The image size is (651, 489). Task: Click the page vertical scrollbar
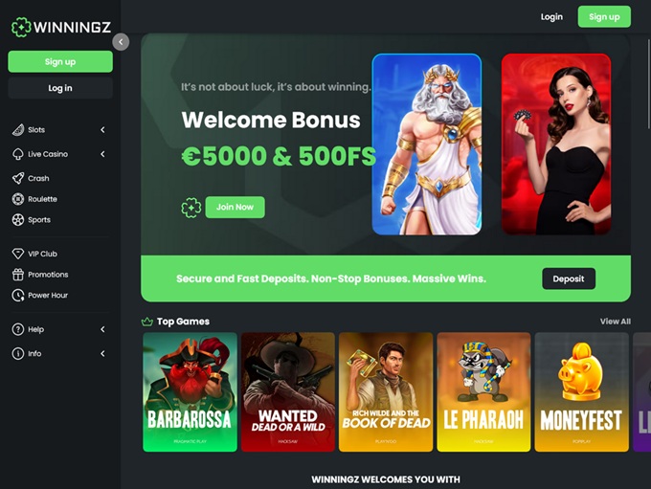coord(648,84)
